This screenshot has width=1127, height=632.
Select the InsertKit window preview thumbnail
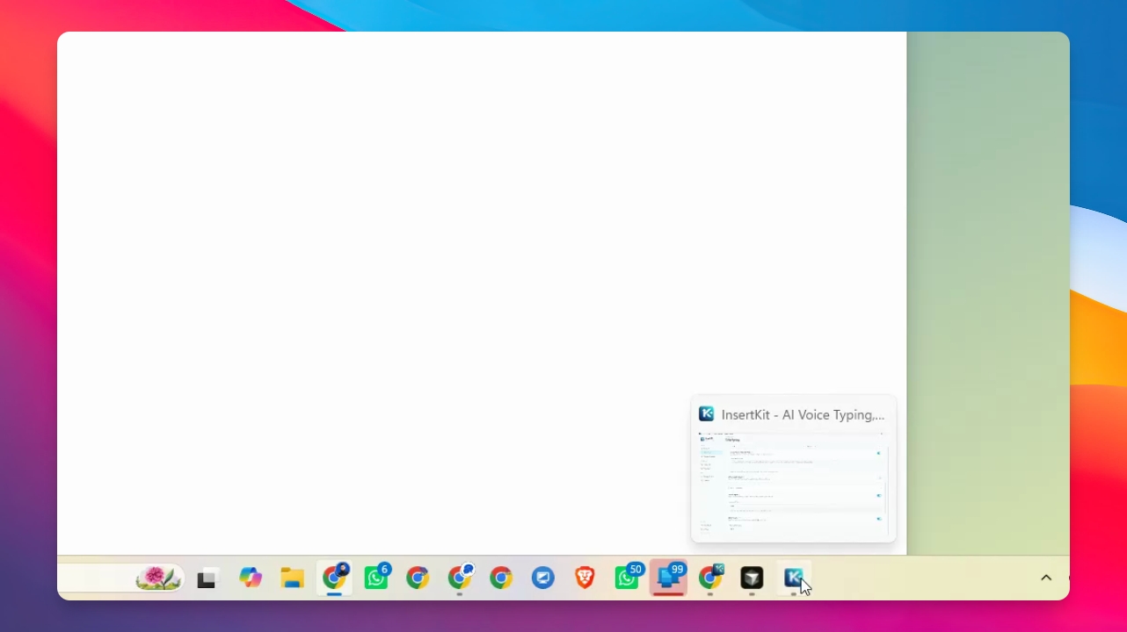793,482
